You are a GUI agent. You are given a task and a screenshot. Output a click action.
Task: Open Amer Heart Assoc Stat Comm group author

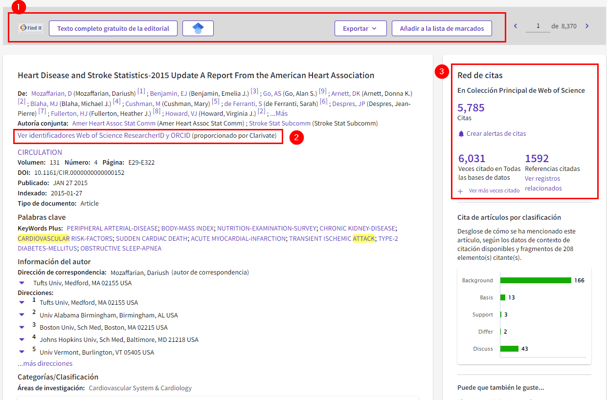tap(114, 124)
